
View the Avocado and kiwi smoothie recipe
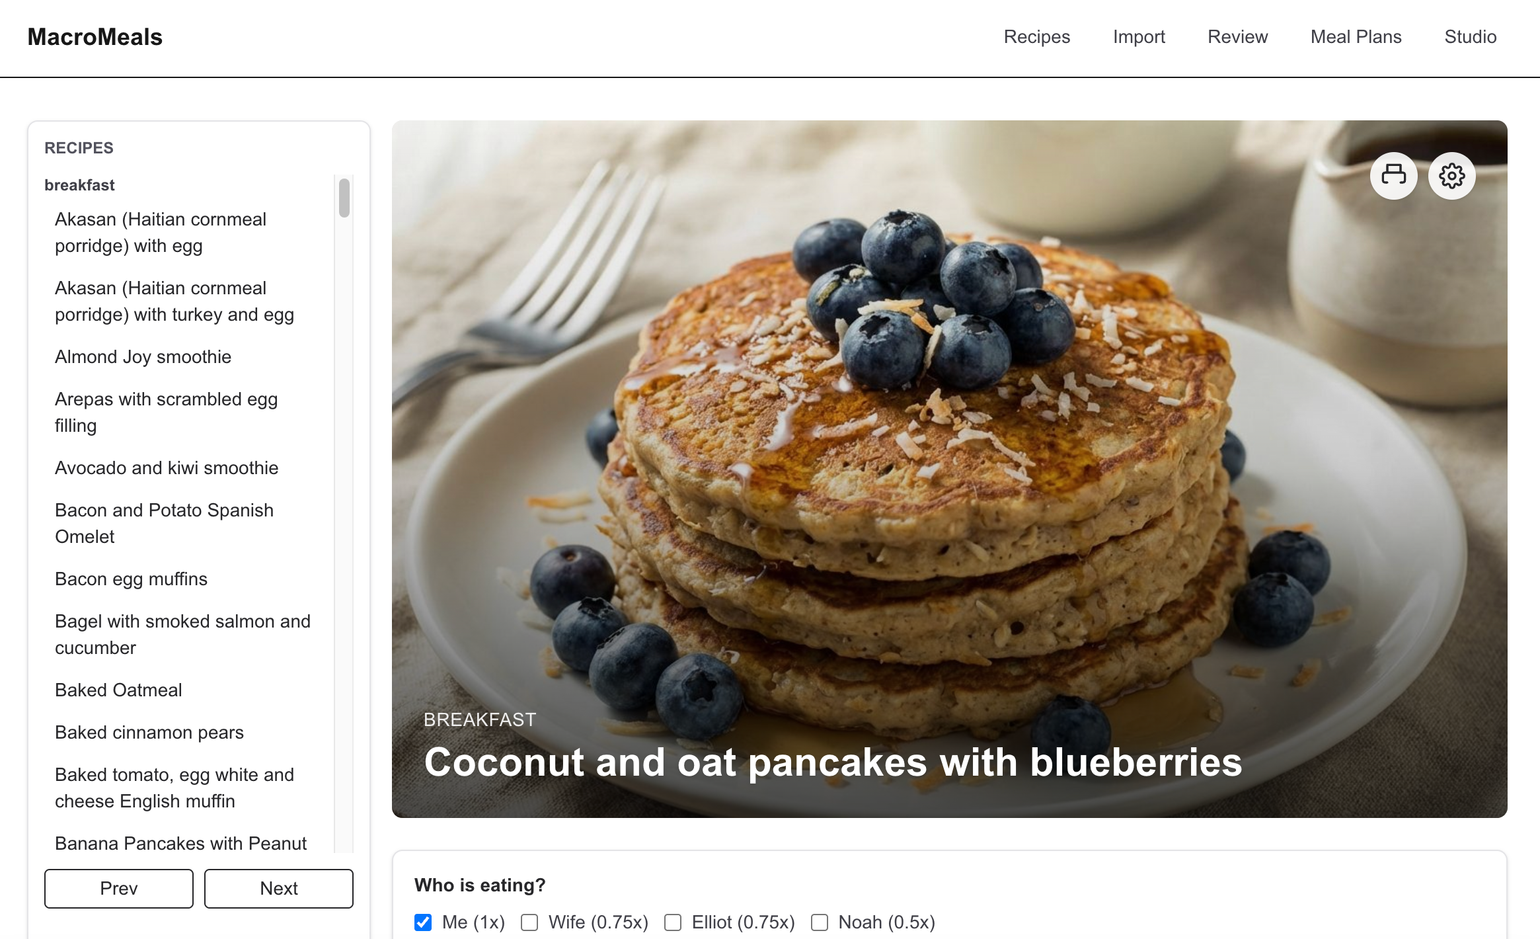point(167,468)
